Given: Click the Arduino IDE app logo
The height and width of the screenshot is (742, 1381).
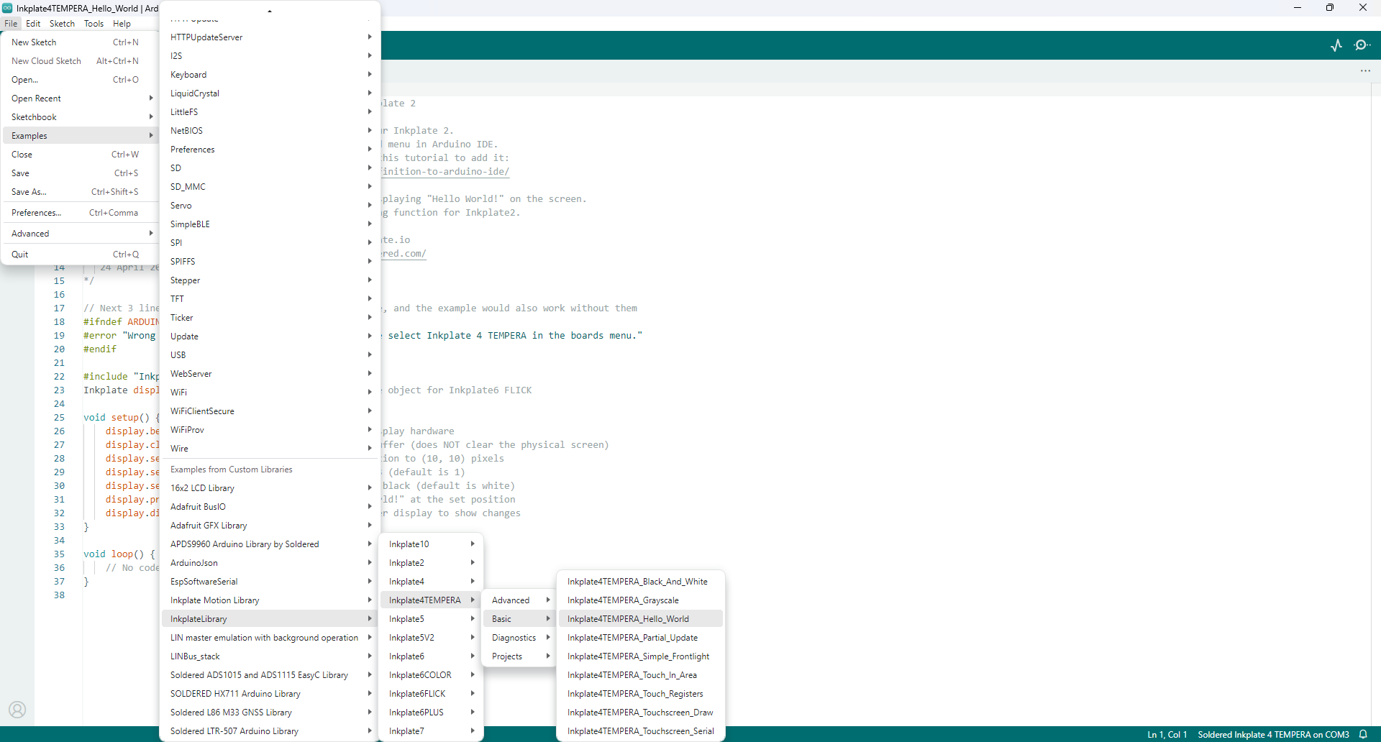Looking at the screenshot, I should click(x=7, y=8).
